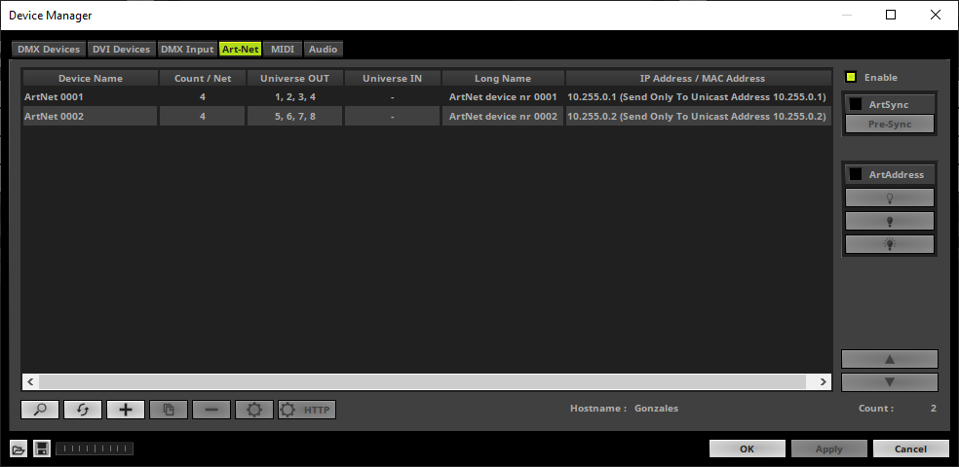Click the Long Name column header

coord(503,78)
